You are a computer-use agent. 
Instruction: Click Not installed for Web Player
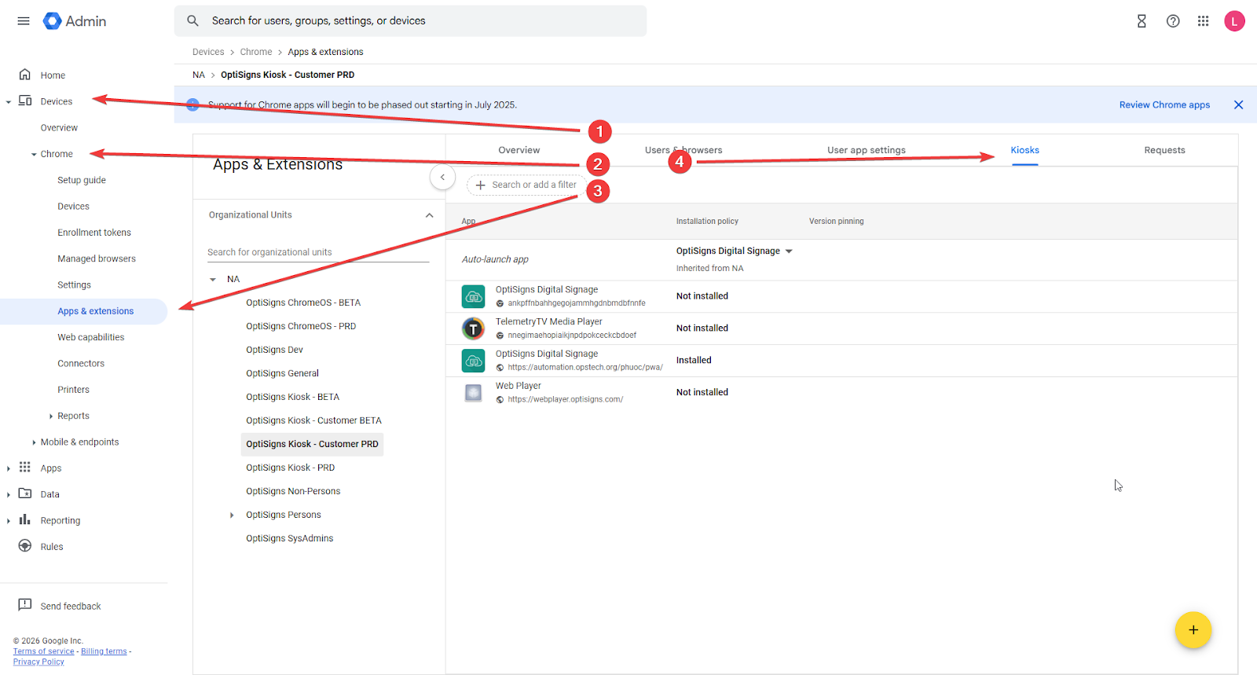(702, 392)
